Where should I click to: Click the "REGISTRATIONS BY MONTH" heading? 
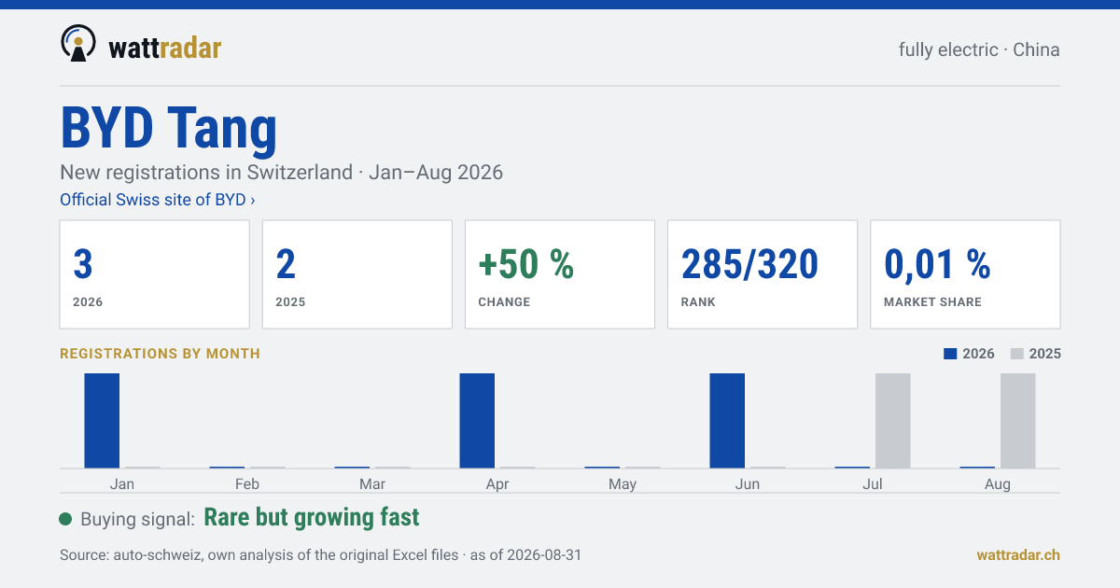tap(161, 354)
